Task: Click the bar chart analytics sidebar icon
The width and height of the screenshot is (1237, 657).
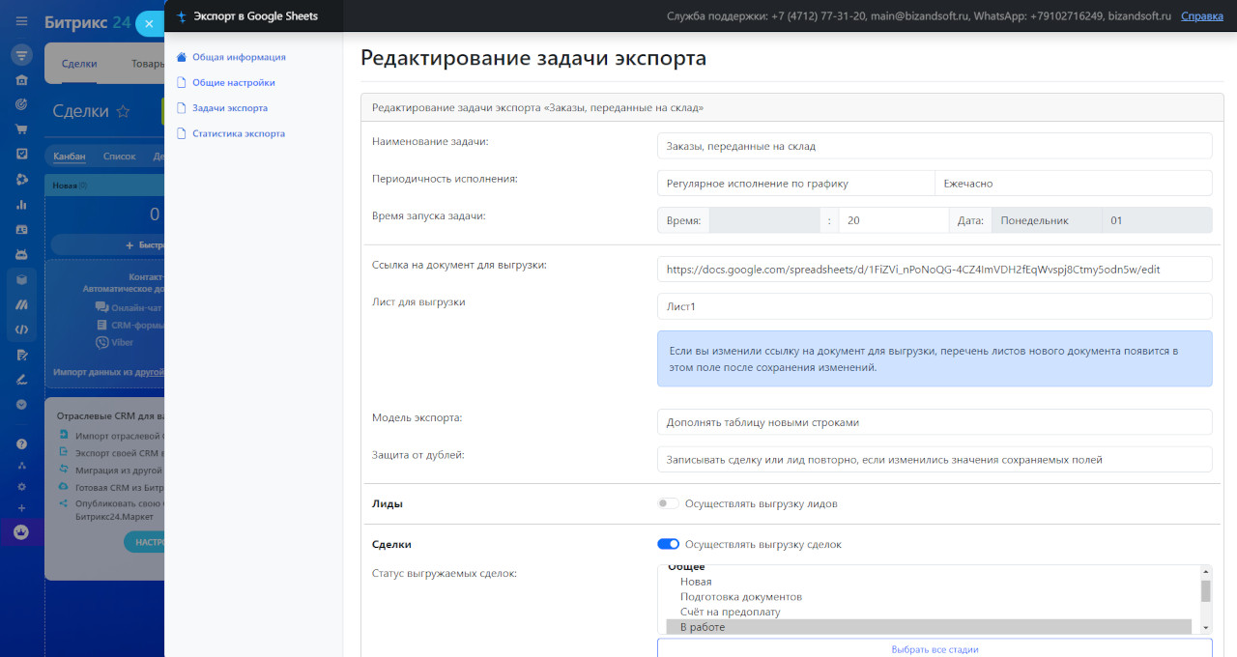Action: click(21, 204)
